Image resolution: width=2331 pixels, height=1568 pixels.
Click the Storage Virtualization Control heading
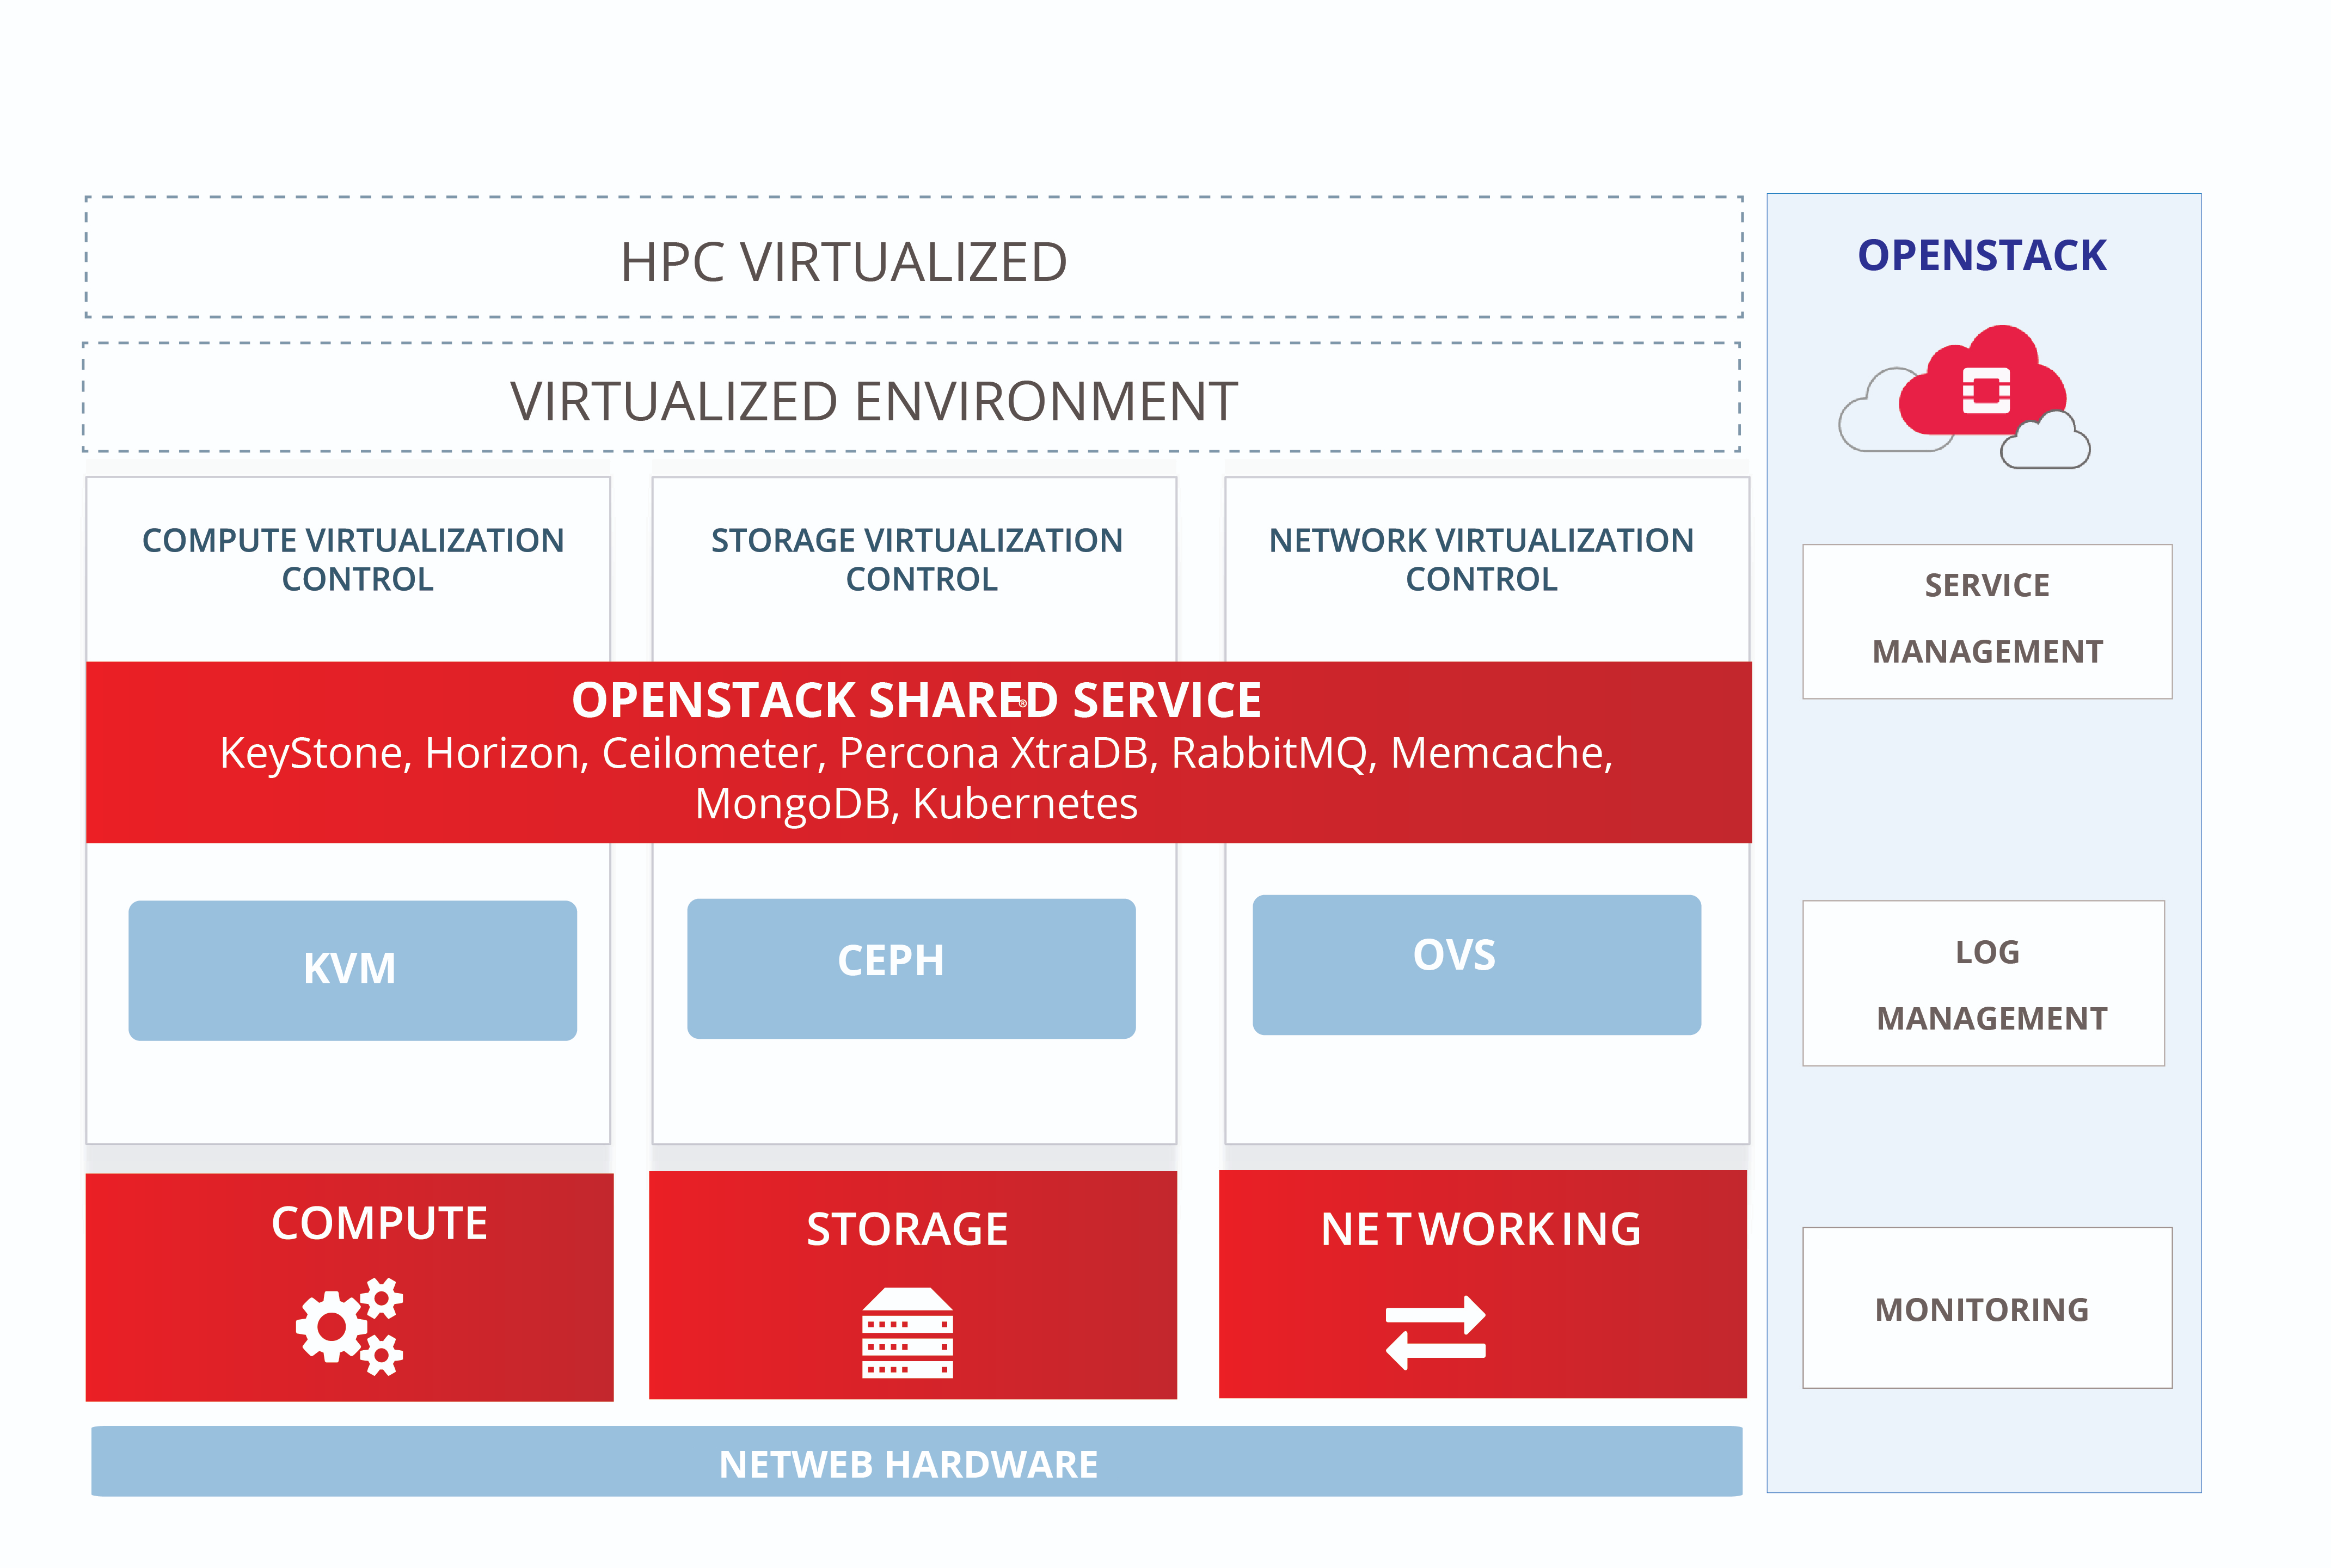pos(917,560)
